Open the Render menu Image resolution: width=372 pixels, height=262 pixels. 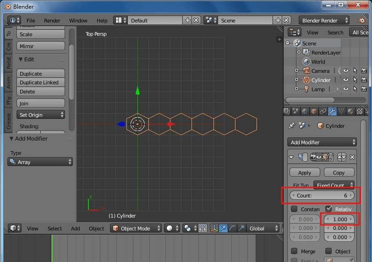coord(52,21)
